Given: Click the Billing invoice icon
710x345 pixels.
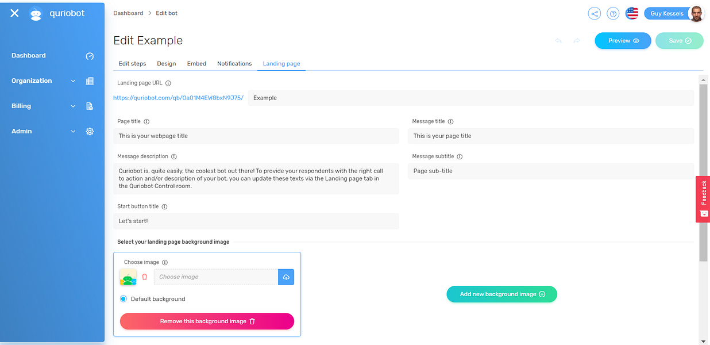Looking at the screenshot, I should tap(90, 106).
